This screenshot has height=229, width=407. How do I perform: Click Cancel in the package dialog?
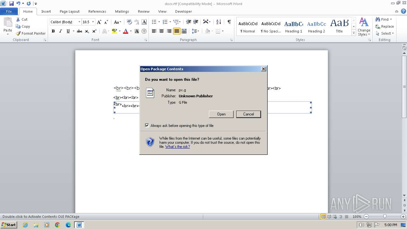[x=248, y=114]
